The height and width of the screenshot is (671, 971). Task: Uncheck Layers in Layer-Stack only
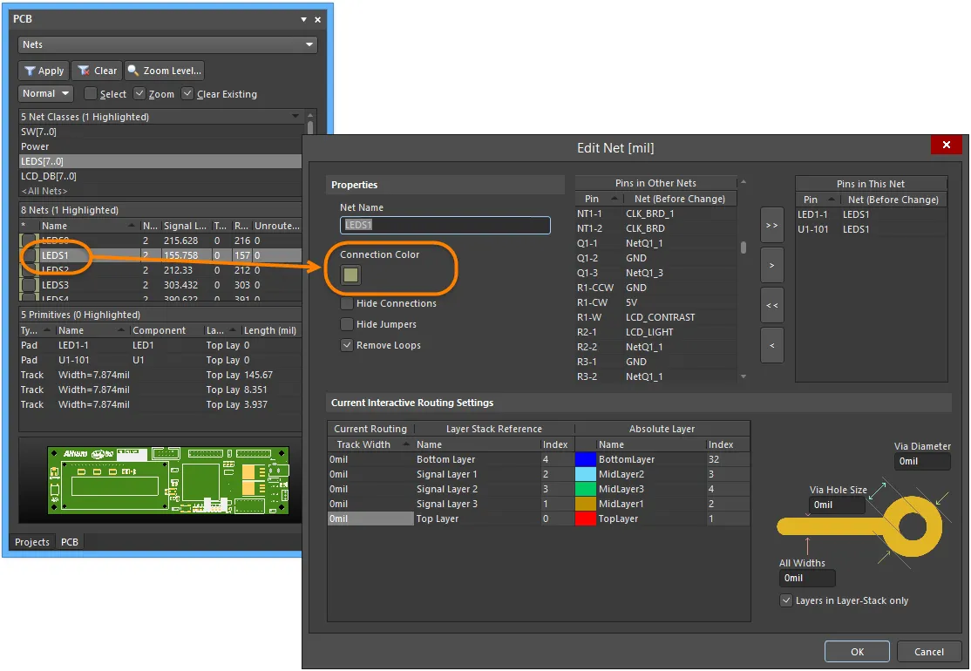[x=787, y=600]
